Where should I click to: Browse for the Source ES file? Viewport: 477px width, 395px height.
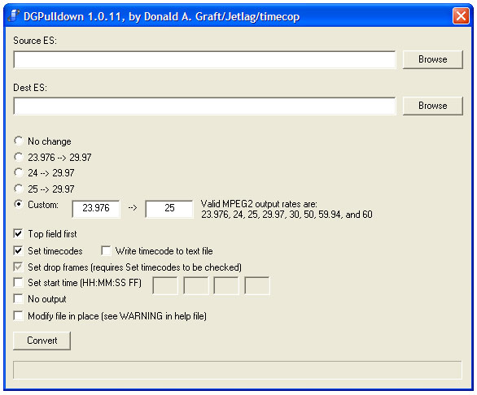click(432, 59)
